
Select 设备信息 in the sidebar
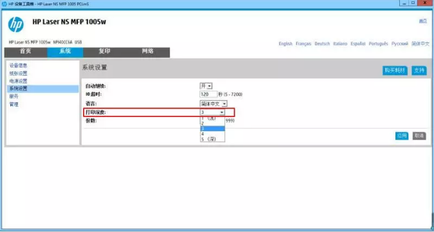click(x=18, y=66)
